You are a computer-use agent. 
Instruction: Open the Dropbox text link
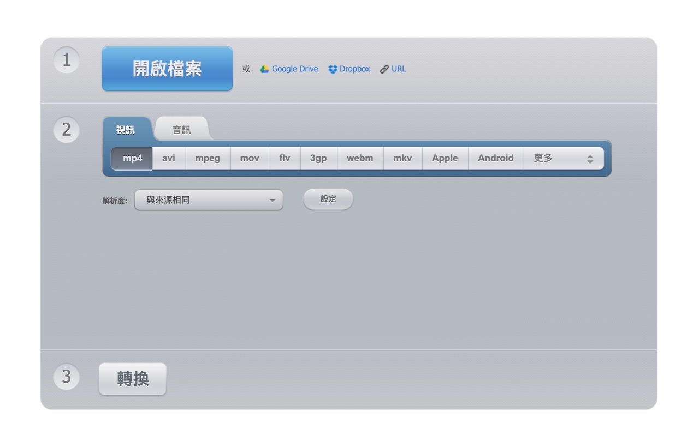(355, 69)
